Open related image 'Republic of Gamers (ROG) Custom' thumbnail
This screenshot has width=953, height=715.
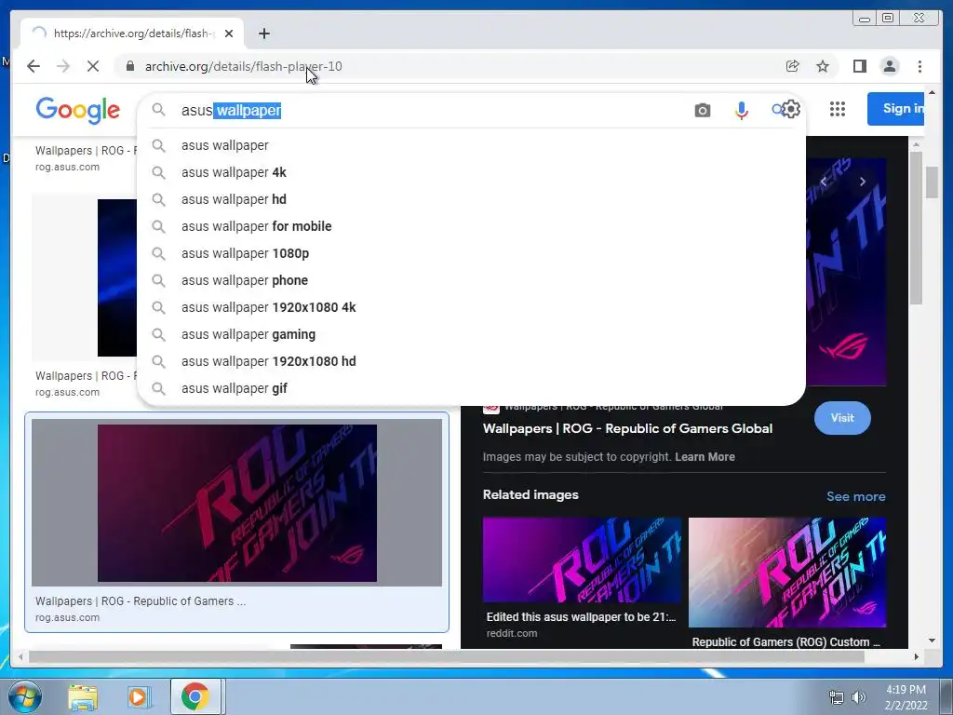[x=787, y=573]
